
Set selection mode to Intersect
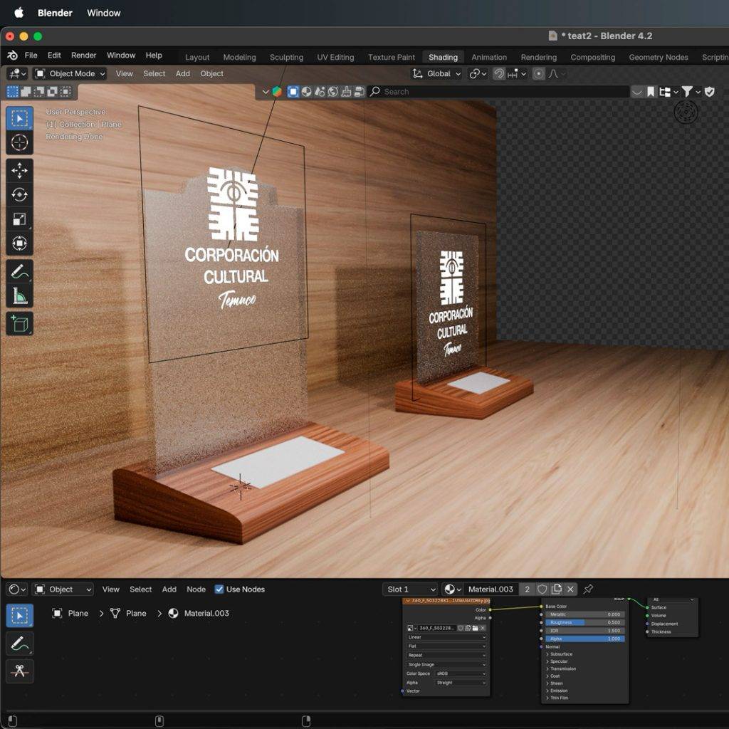click(x=66, y=92)
